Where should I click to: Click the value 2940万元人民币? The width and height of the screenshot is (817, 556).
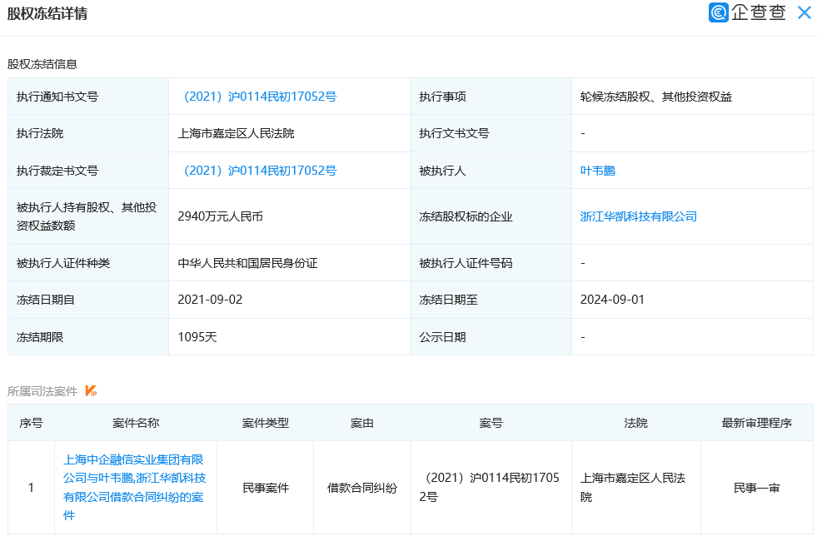coord(220,216)
